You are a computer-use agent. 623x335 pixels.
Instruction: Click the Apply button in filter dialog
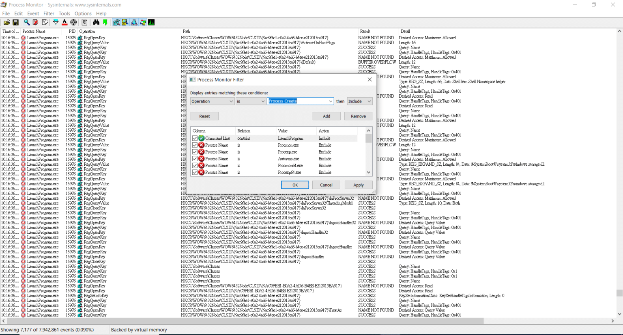(x=358, y=185)
